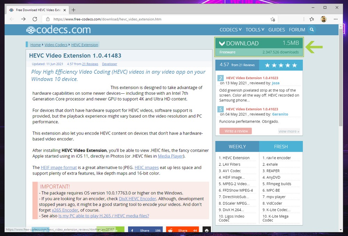
Task: Open weekly item AV1 Codec
Action: tap(230, 171)
